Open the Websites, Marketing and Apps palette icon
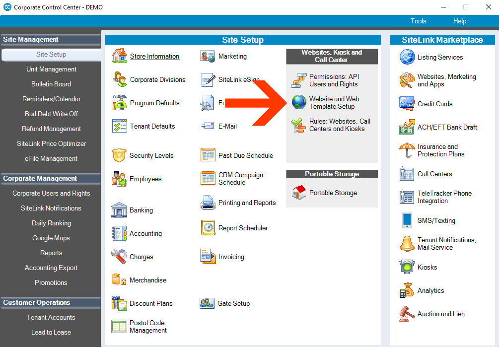The image size is (499, 347). (407, 80)
